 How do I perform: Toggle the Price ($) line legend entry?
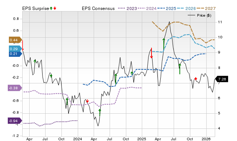click(199, 16)
